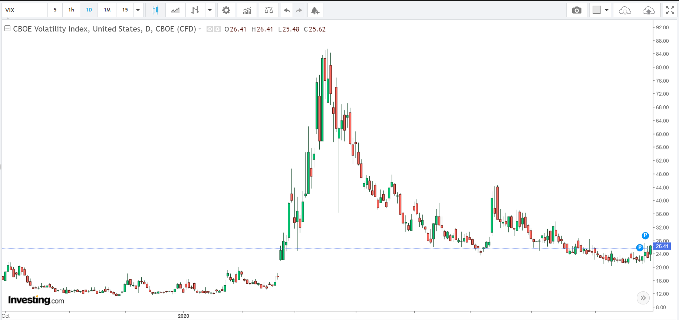Click the 60.00 price axis label
This screenshot has width=679, height=320.
pos(662,134)
